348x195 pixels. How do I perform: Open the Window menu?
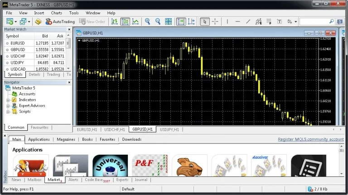click(93, 13)
